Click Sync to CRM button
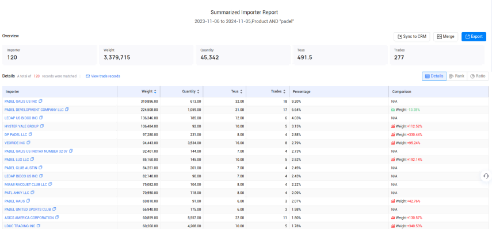 411,37
